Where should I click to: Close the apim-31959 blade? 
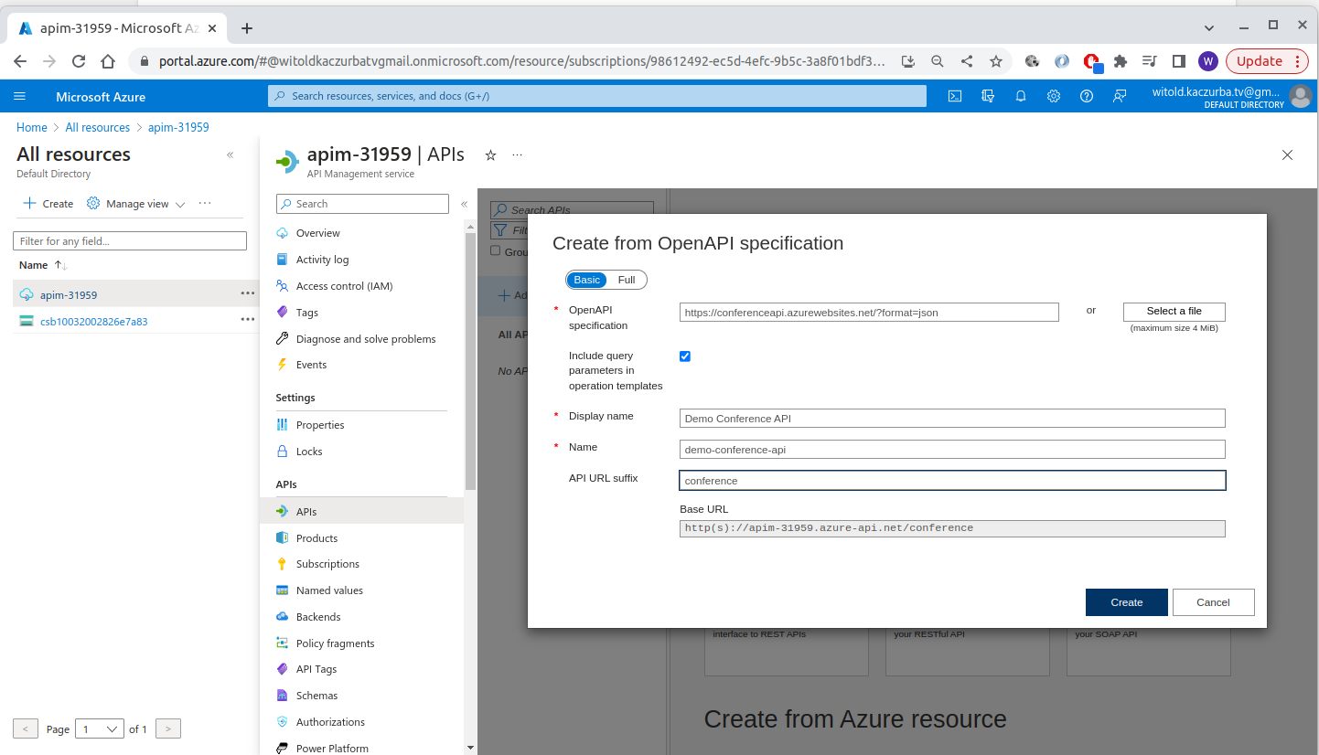[1287, 155]
